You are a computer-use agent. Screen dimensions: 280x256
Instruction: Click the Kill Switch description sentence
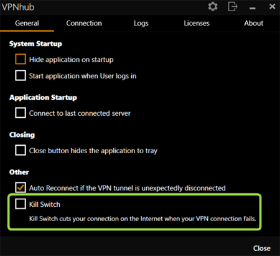[142, 219]
